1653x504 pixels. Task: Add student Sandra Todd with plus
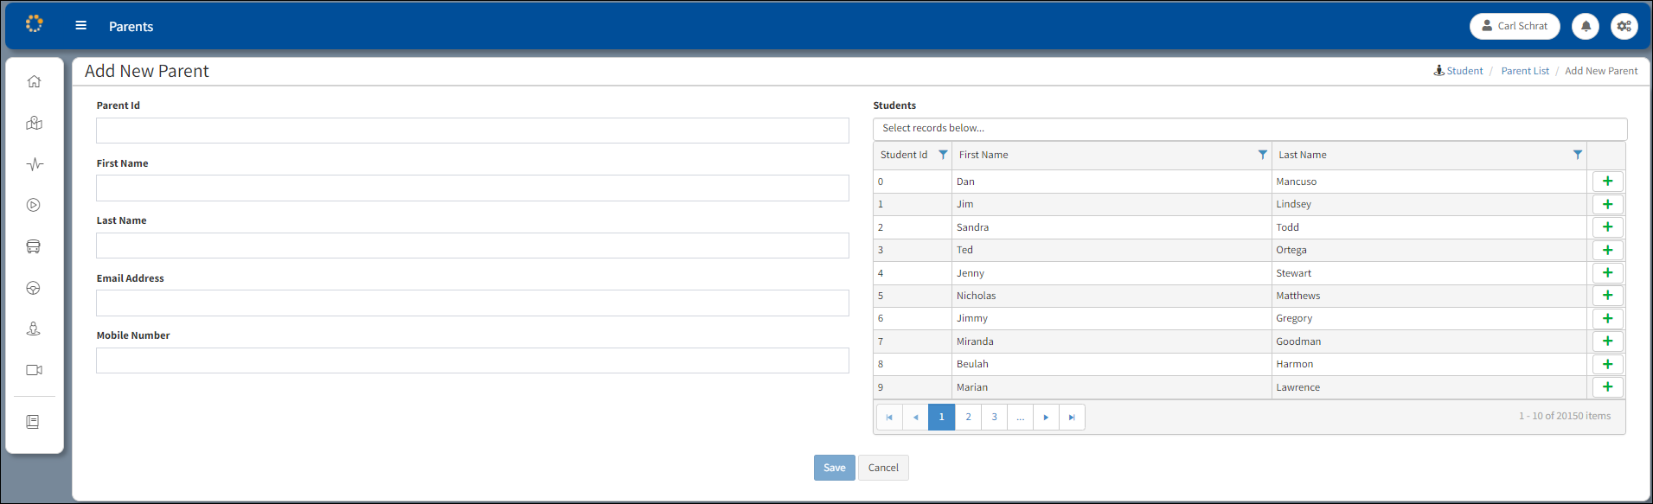coord(1607,227)
